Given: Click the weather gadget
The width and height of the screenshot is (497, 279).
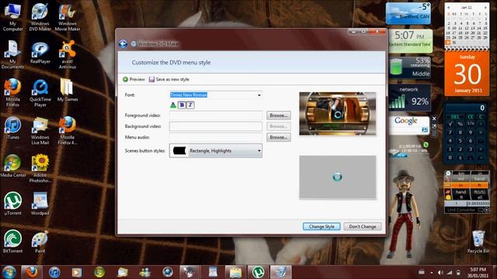Looking at the screenshot, I should pyautogui.click(x=408, y=14).
